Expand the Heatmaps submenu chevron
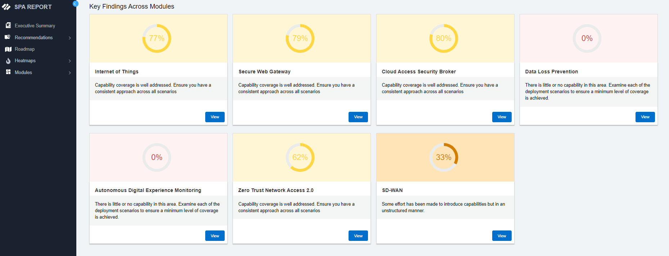 click(70, 61)
